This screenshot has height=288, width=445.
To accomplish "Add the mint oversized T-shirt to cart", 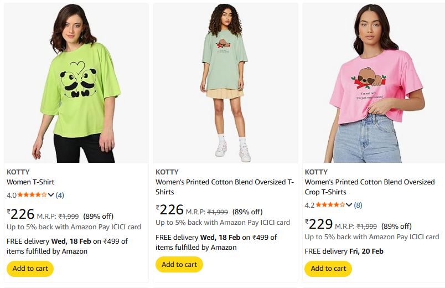I will 179,265.
